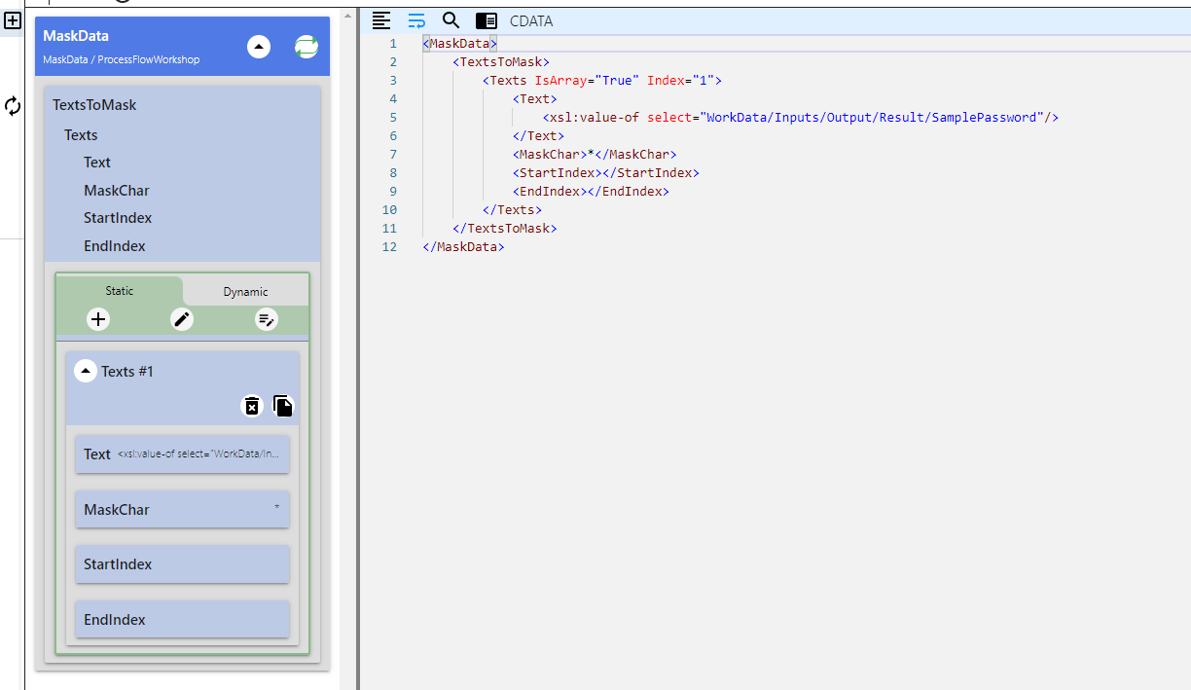
Task: Click the closing TextsToMask tag on line 11
Action: tap(505, 229)
